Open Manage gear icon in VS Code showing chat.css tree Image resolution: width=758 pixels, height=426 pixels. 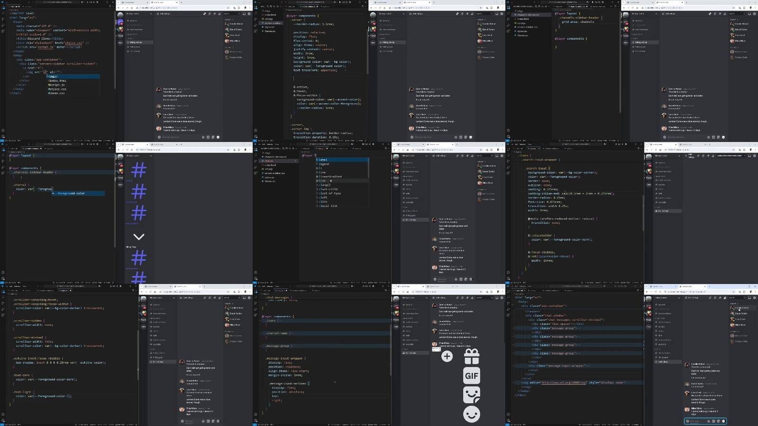(256, 278)
